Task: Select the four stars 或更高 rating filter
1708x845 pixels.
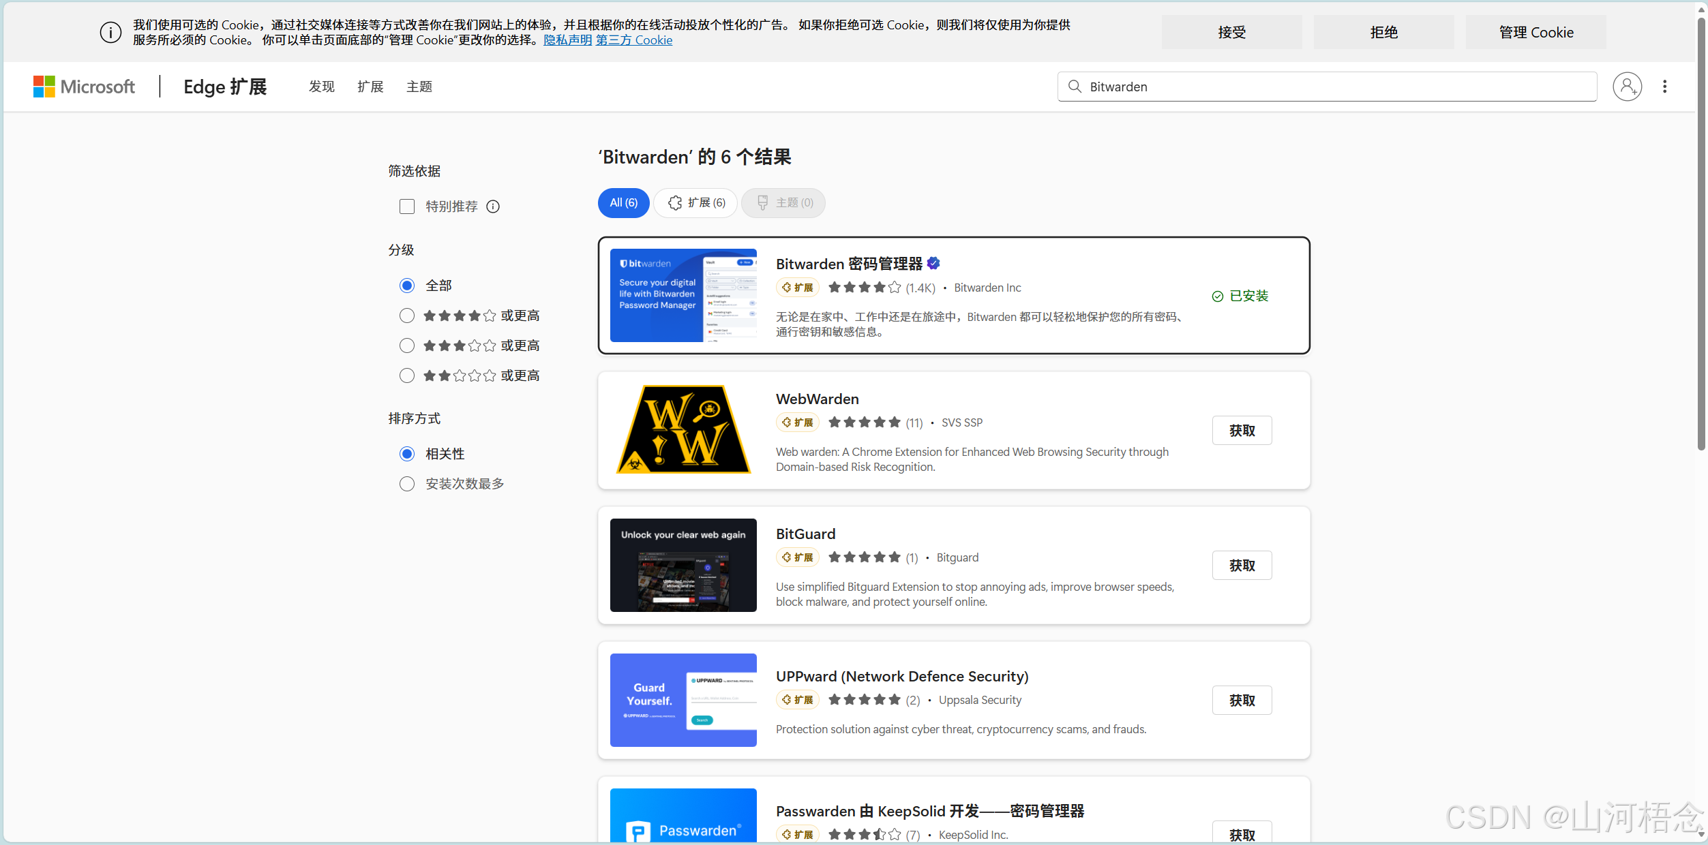Action: pos(407,316)
